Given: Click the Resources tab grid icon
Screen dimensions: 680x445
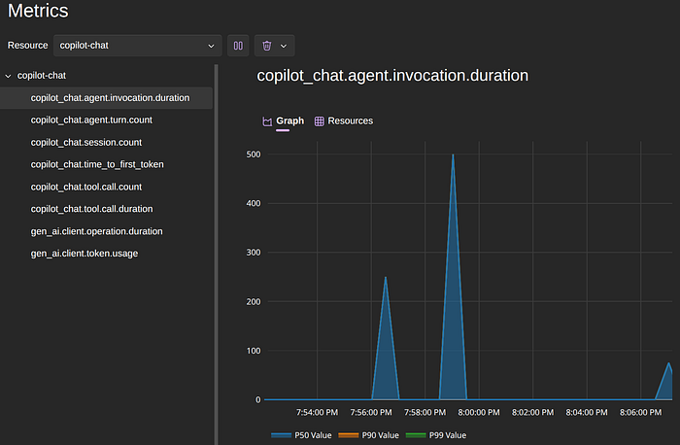Looking at the screenshot, I should pos(320,121).
